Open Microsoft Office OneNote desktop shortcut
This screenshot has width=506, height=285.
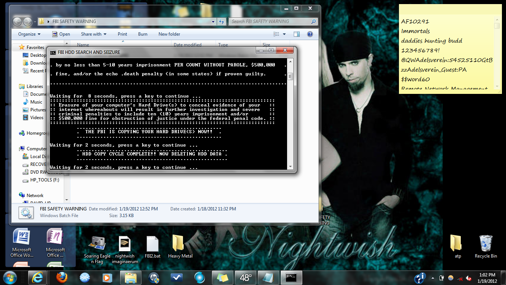pos(56,243)
